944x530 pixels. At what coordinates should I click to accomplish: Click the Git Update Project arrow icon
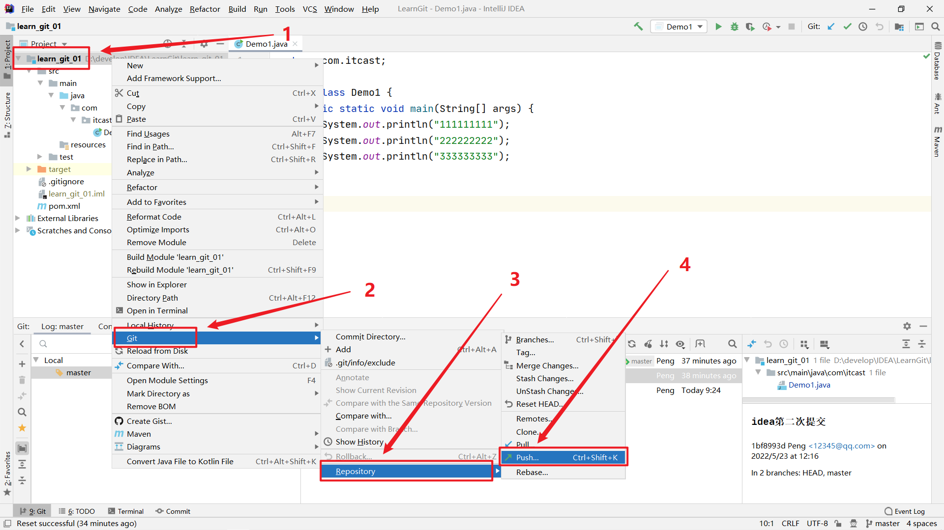pyautogui.click(x=831, y=27)
